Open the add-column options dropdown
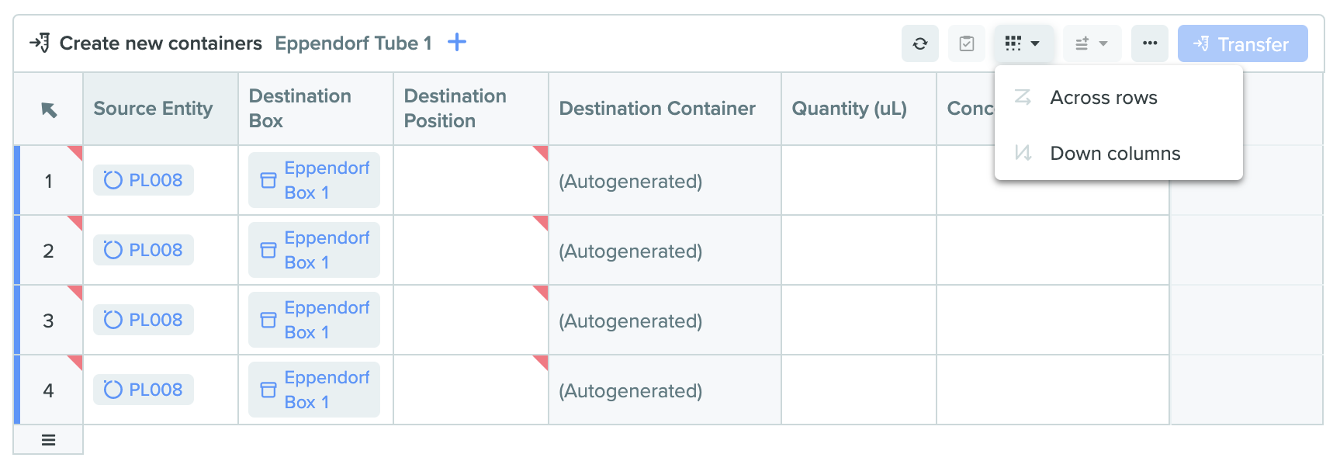This screenshot has height=461, width=1333. (1092, 43)
